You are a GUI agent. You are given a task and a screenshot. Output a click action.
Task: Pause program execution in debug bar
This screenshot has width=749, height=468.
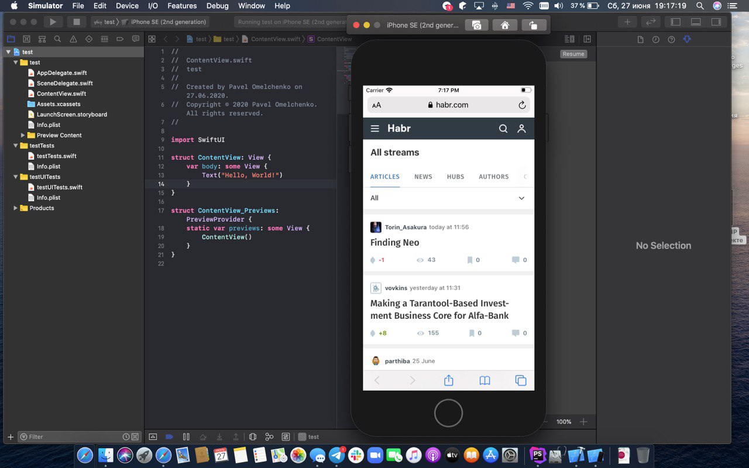pyautogui.click(x=186, y=436)
